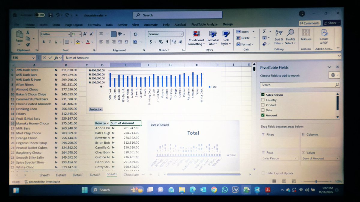Uncheck the Sales Person field
Viewport: 360px width, 202px height.
262,95
